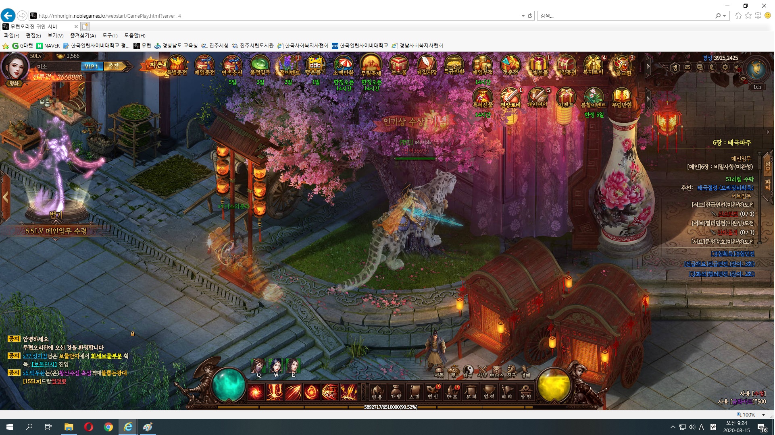Click the 태극절정 recommended quest link
Viewport: 775px width, 435px height.
(x=725, y=188)
